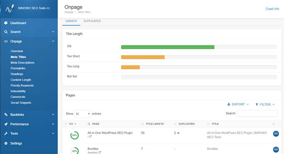Sort table by the Page column
Viewport: 284px width, 154px height.
click(95, 124)
